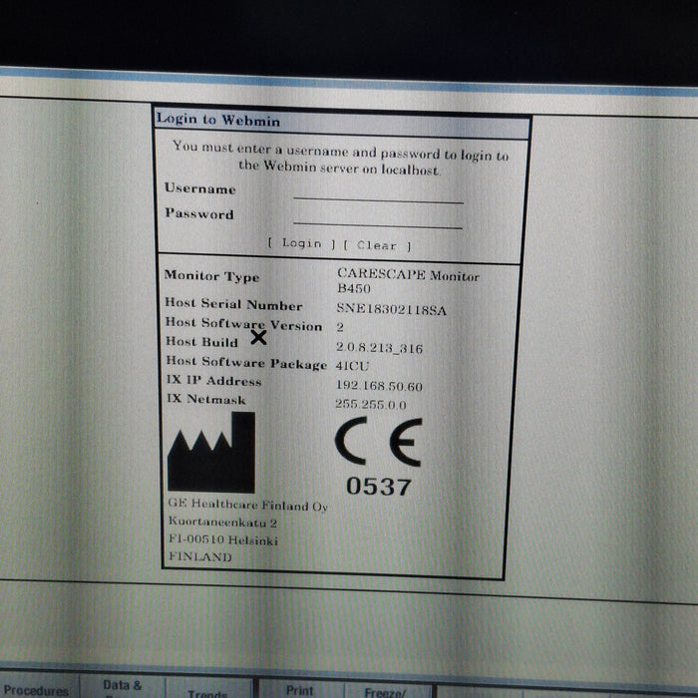
Task: Click the GE Healthcare Finland Oy text
Action: coord(248,505)
